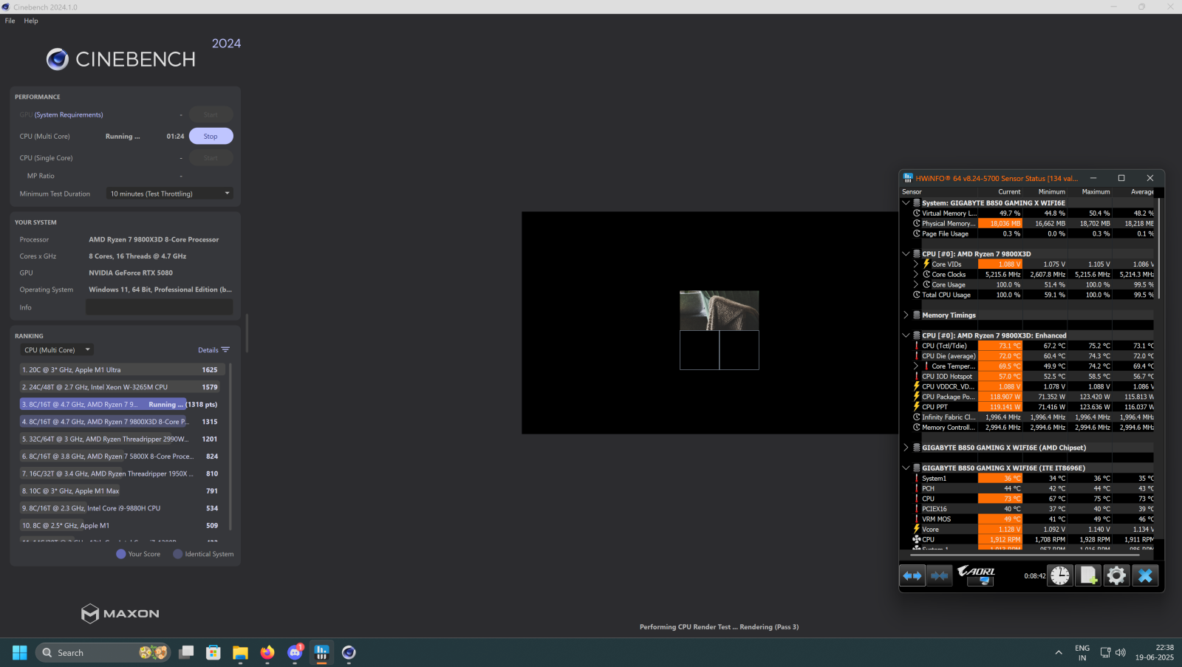The width and height of the screenshot is (1182, 667).
Task: Click the shrink-columns arrows icon in HWiNFO
Action: [x=940, y=575]
